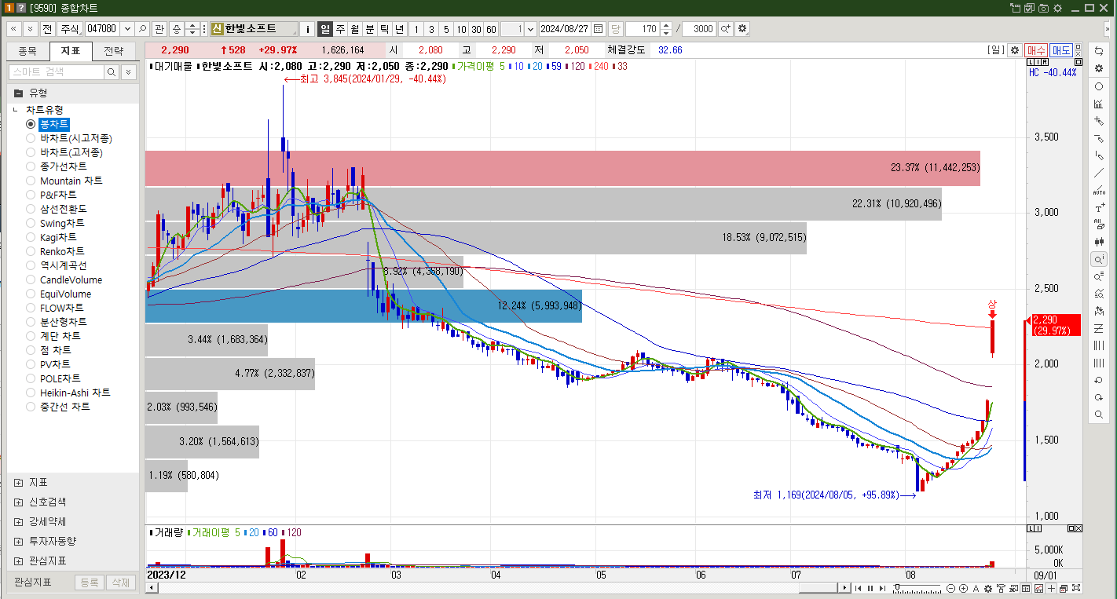1117x599 pixels.
Task: Select the Heikin-Ashi 차트 option
Action: click(31, 393)
